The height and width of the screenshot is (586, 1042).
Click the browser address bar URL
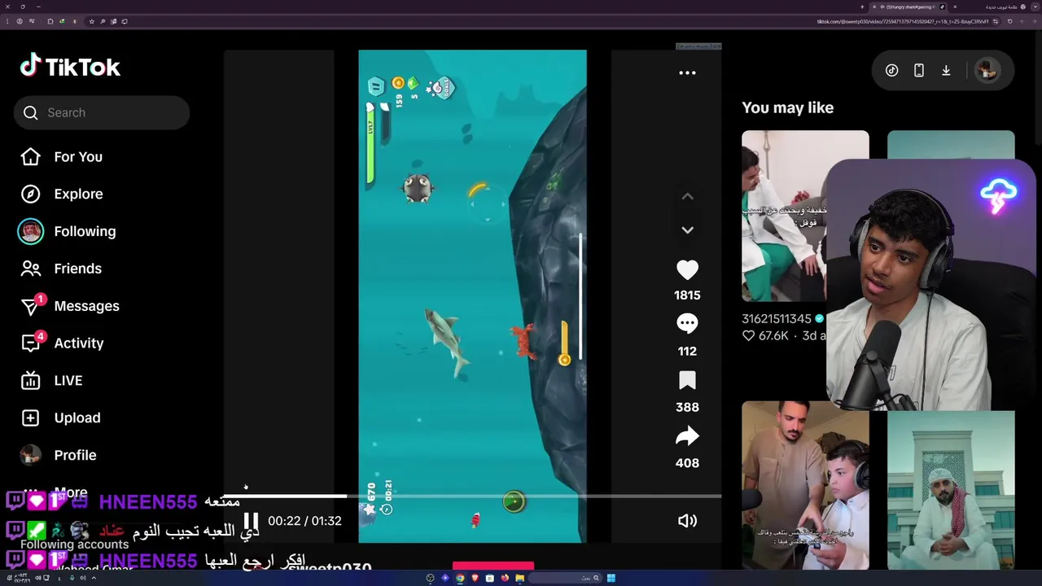902,21
